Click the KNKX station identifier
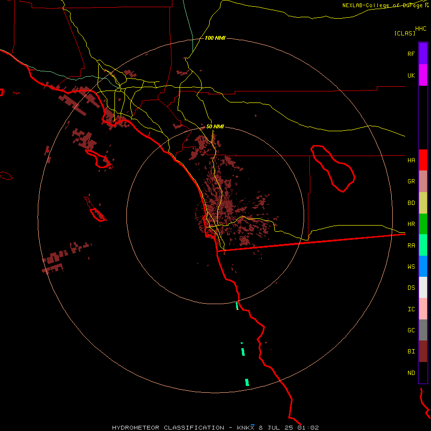 click(246, 428)
